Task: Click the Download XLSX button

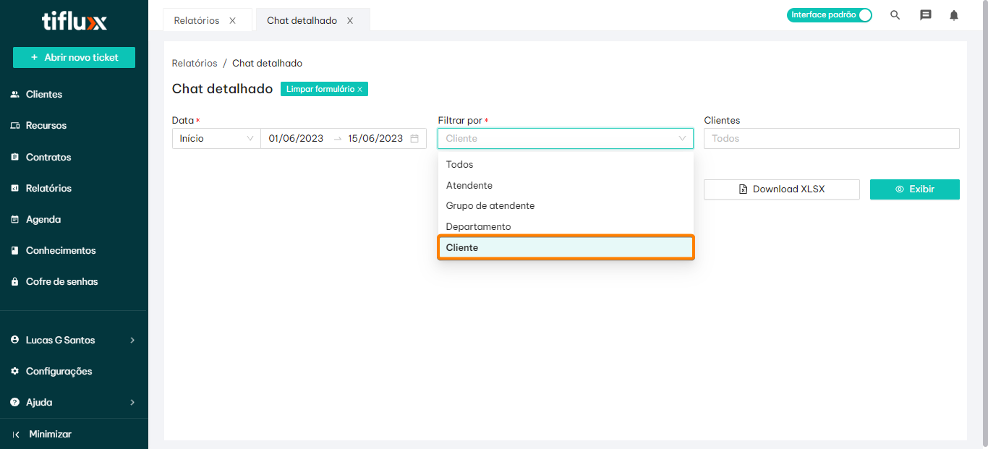Action: [781, 189]
